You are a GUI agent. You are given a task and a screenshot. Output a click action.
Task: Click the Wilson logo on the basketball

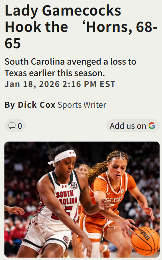[144, 233]
